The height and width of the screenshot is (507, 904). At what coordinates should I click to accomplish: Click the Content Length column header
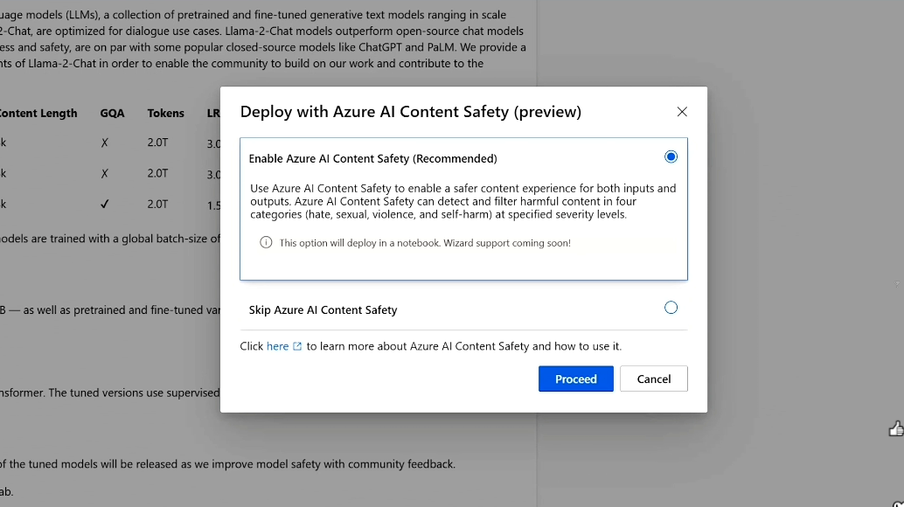(38, 113)
